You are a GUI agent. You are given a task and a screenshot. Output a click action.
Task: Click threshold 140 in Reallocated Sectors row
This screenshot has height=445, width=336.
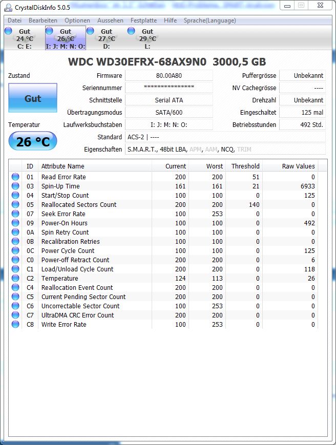[x=254, y=205]
